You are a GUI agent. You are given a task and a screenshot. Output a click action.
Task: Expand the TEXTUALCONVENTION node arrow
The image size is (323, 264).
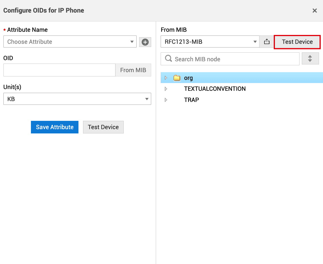point(166,89)
